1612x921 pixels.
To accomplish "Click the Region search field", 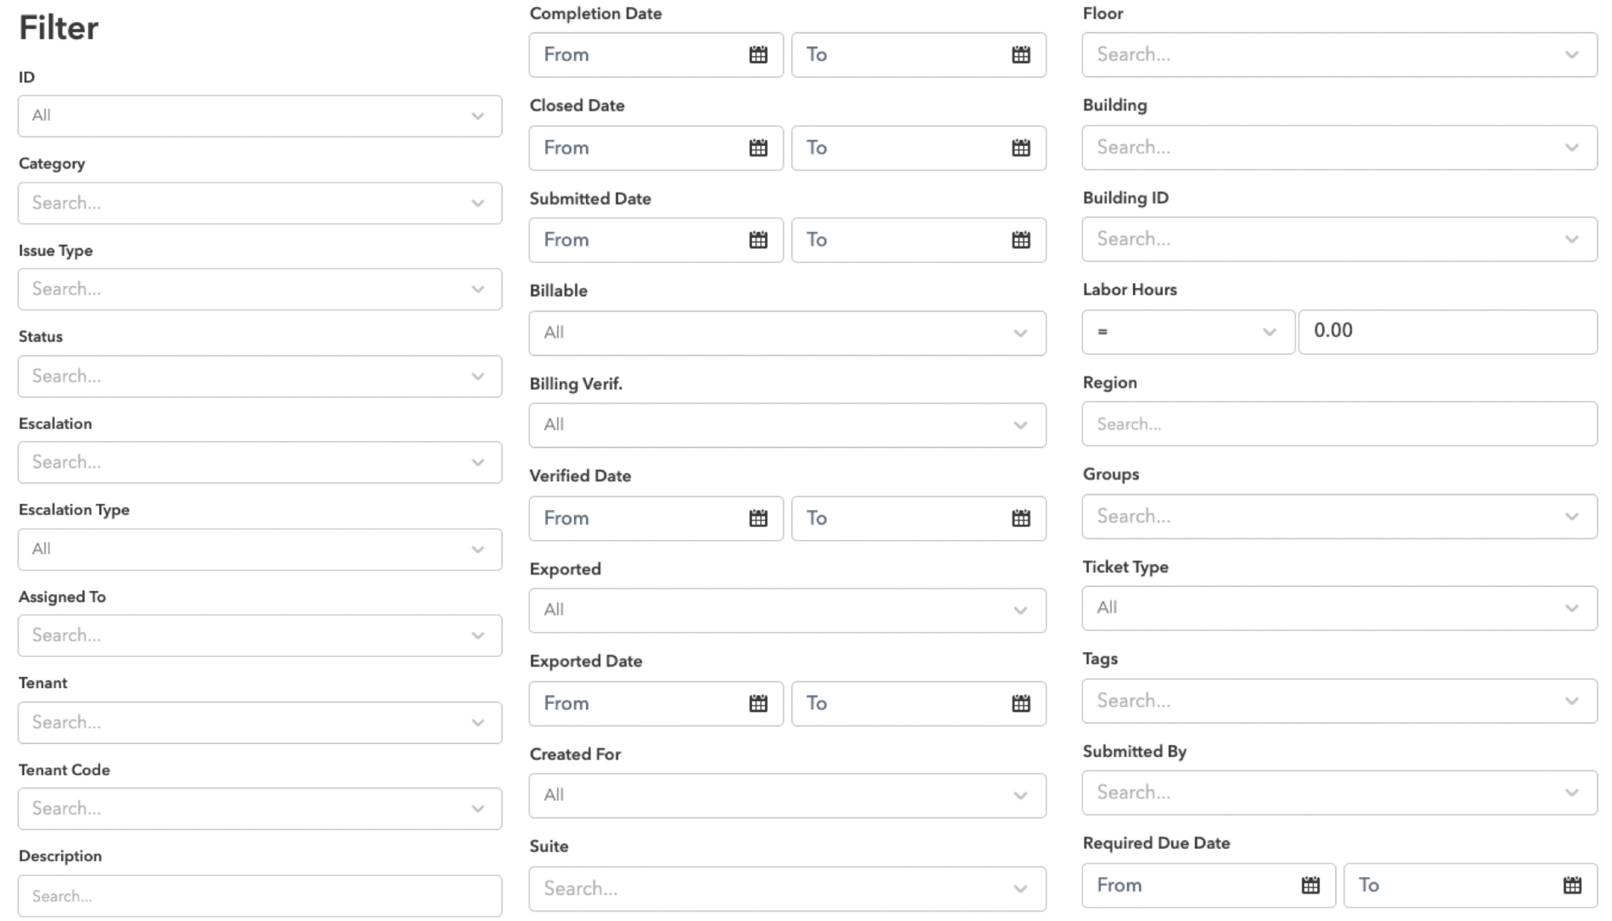I will (x=1339, y=424).
